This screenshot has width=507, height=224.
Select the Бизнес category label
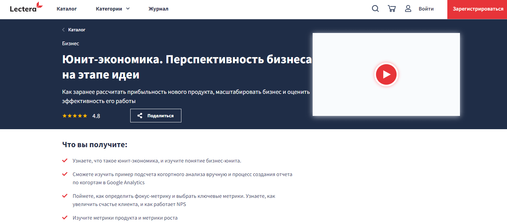point(71,44)
